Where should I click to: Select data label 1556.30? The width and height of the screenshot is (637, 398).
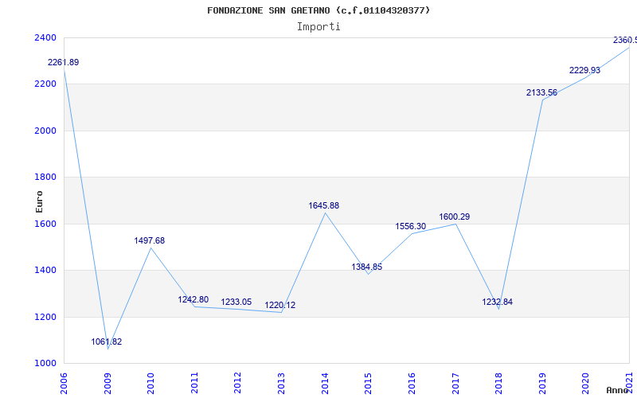[x=411, y=227]
